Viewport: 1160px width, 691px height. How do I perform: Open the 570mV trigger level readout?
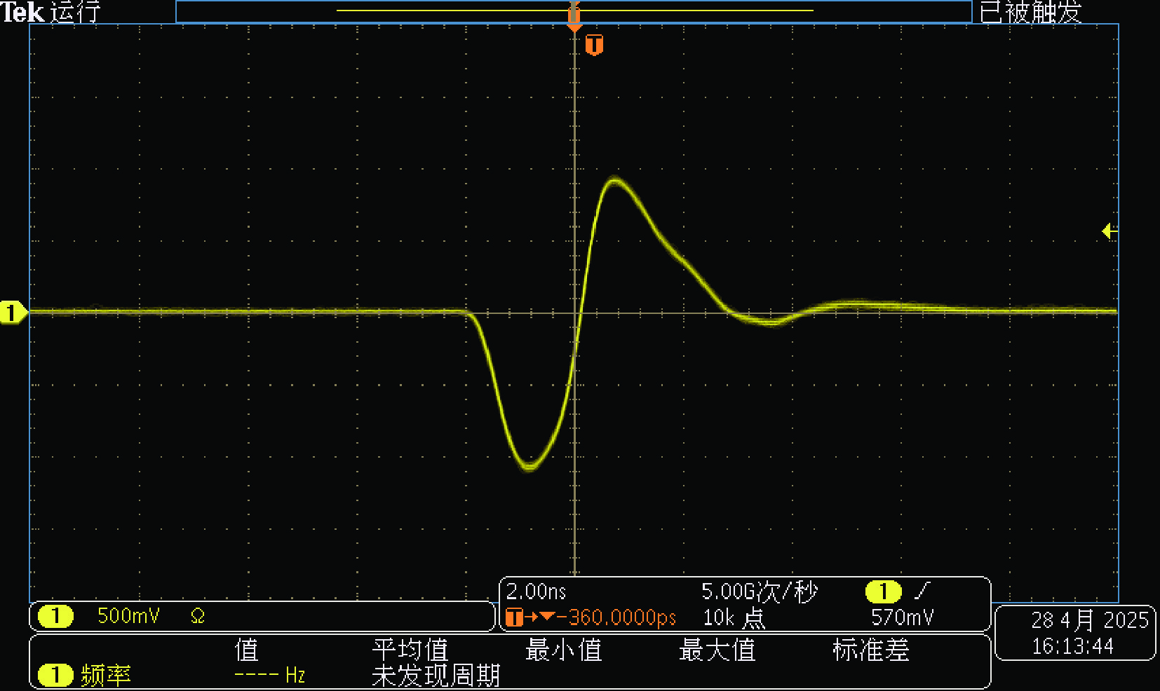pos(902,617)
